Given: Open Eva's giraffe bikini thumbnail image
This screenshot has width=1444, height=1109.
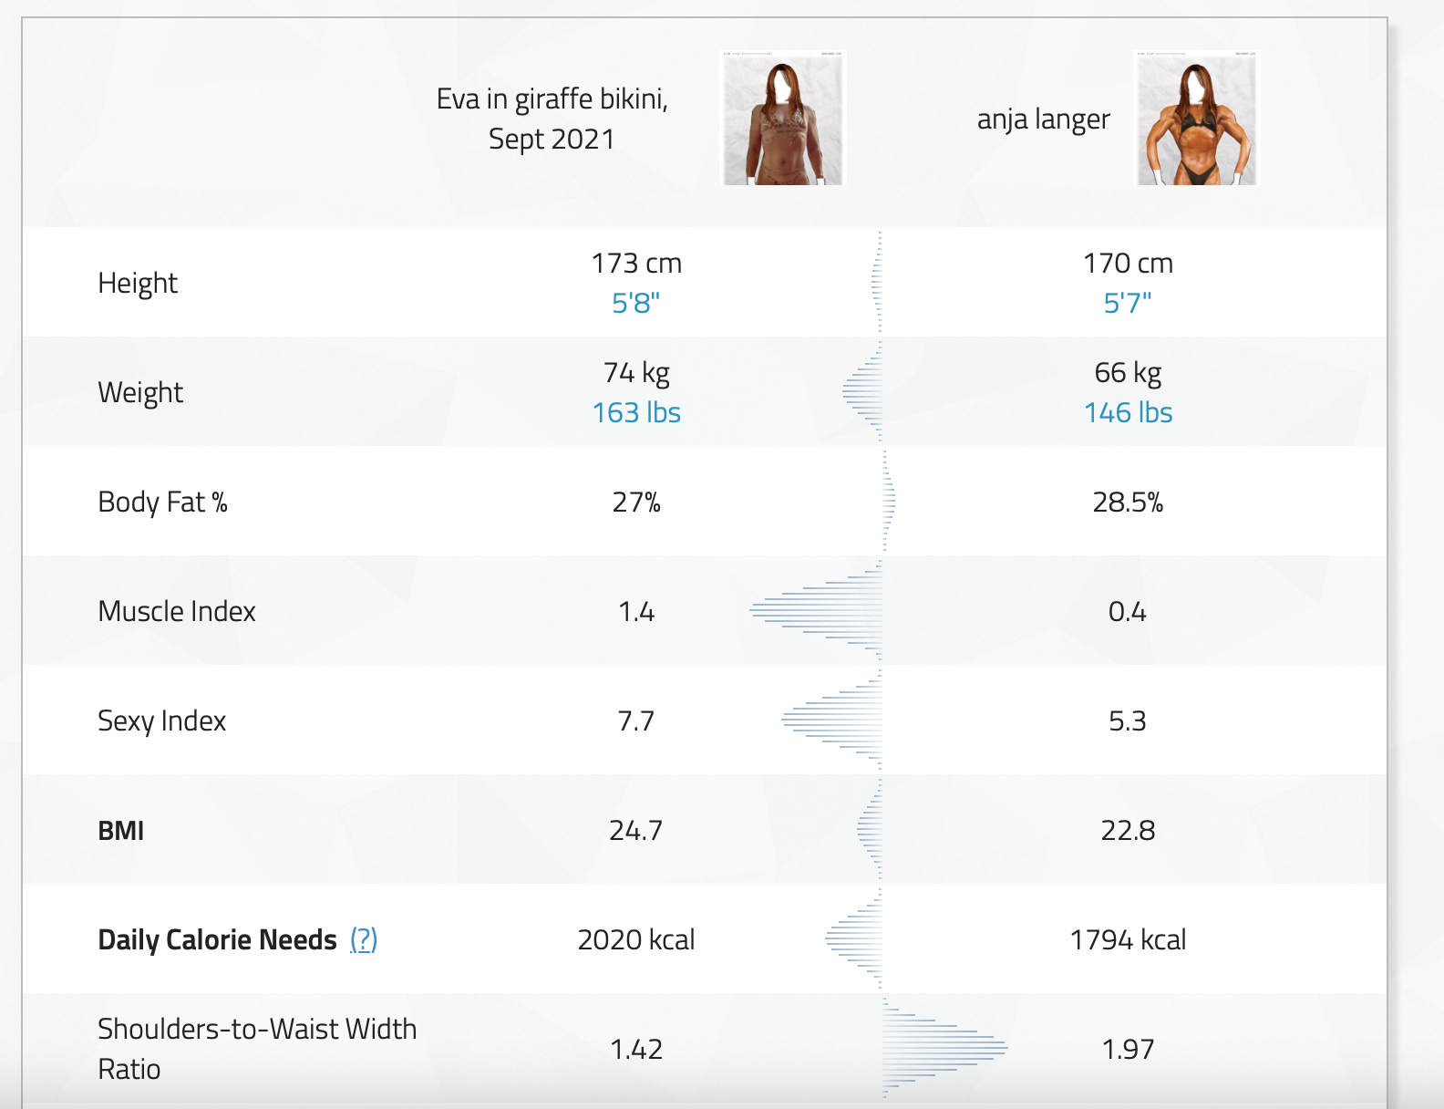Looking at the screenshot, I should point(783,119).
